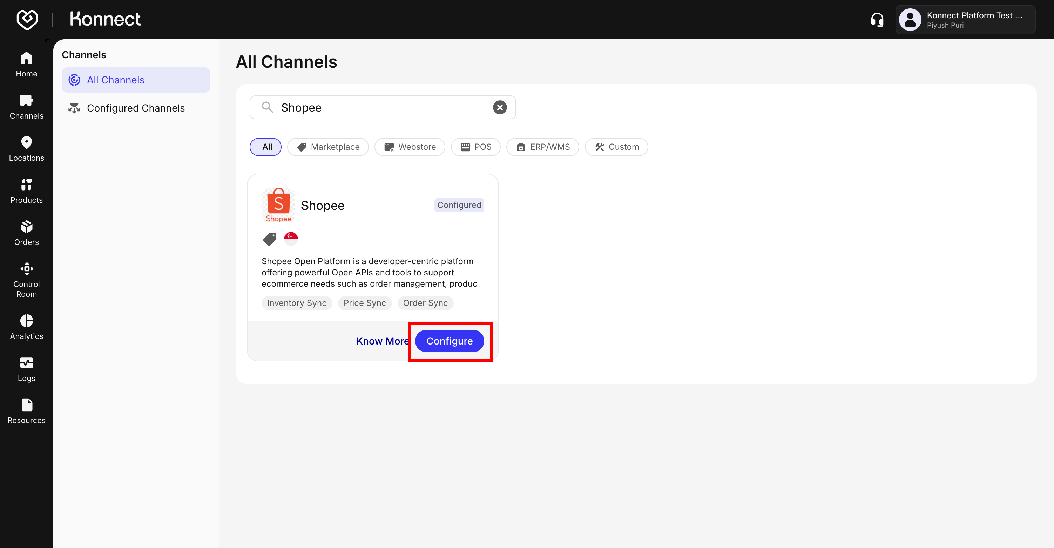Viewport: 1054px width, 548px height.
Task: Open the support headset icon
Action: tap(877, 20)
